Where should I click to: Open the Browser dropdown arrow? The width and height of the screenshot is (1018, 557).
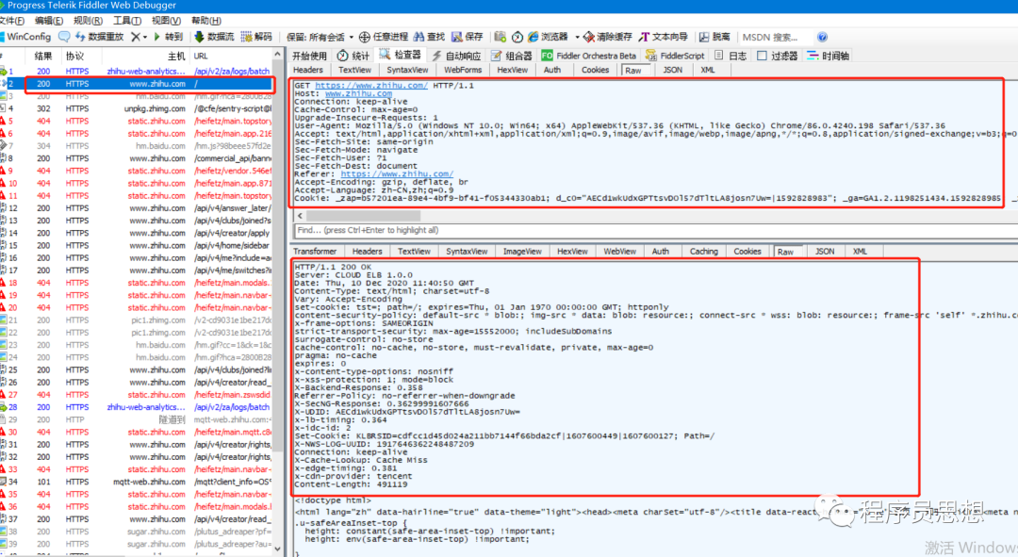click(x=577, y=37)
